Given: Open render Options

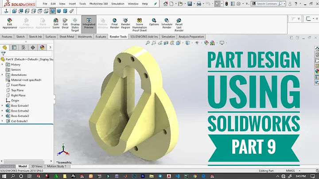Looking at the screenshot, I should [x=154, y=22].
